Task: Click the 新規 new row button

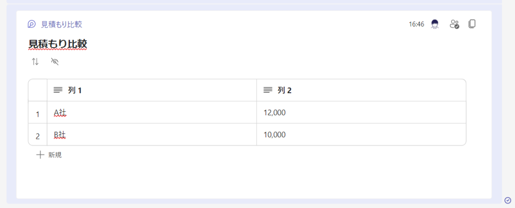Action: point(55,155)
